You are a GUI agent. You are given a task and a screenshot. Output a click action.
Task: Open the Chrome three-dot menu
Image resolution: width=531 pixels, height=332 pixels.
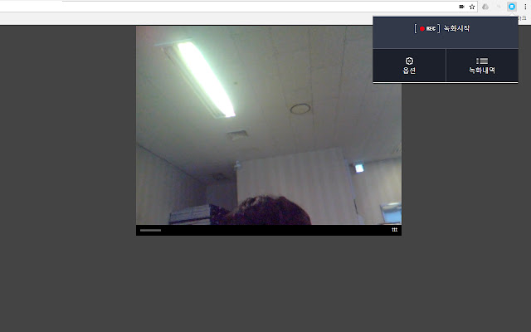[524, 6]
